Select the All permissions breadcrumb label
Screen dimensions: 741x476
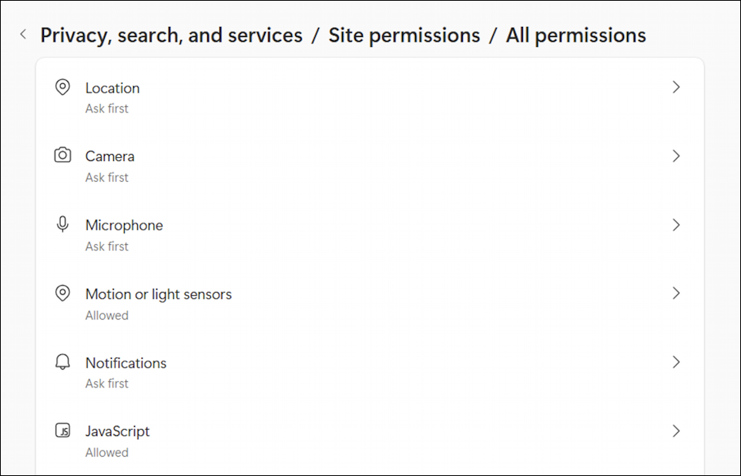pos(575,35)
